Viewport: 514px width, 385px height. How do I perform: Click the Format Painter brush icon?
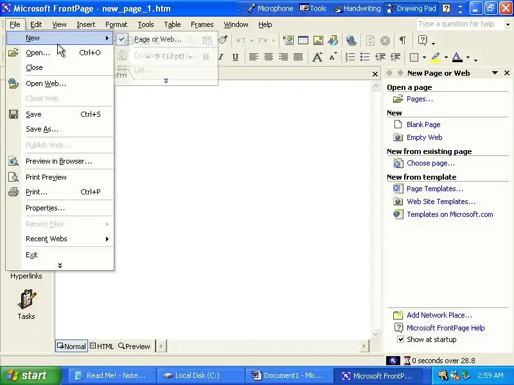click(x=223, y=40)
